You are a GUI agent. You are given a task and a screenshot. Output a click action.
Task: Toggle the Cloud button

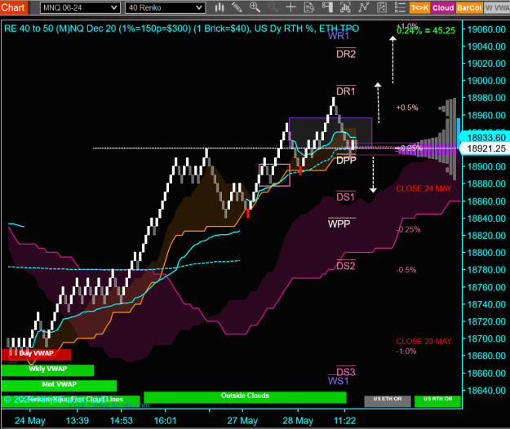[443, 8]
